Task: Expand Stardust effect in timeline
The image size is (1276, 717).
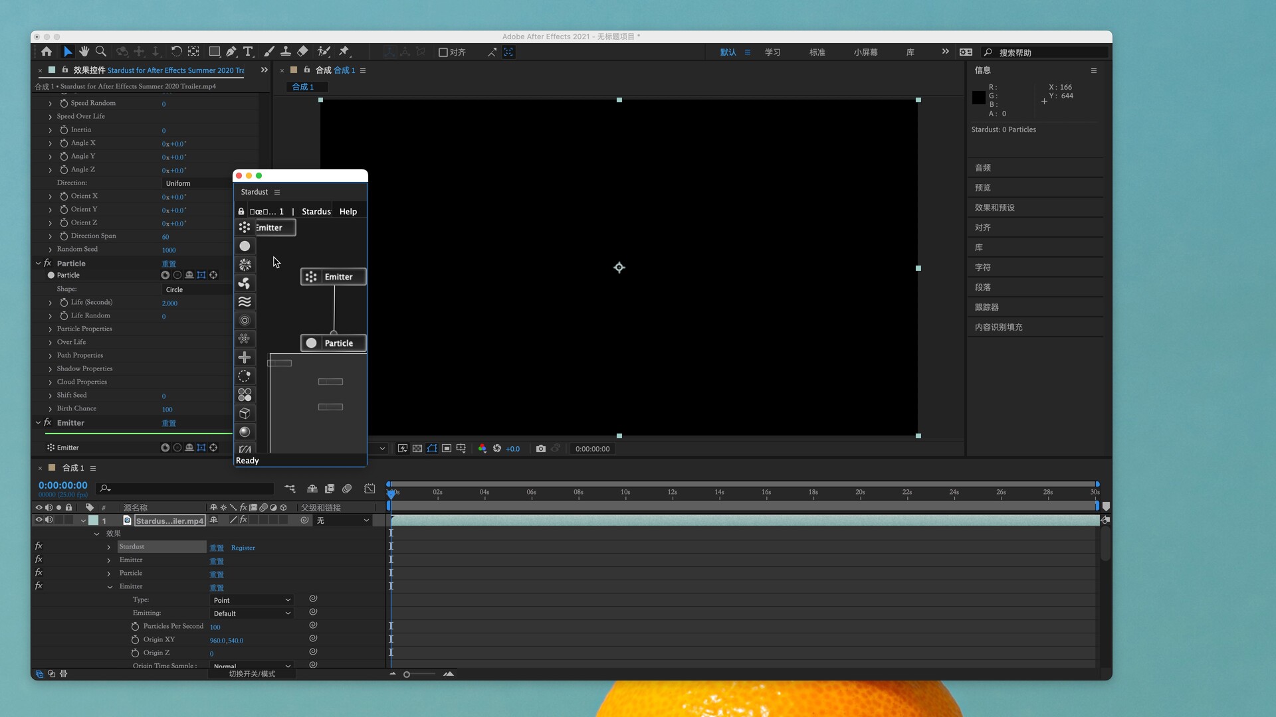Action: pos(109,547)
